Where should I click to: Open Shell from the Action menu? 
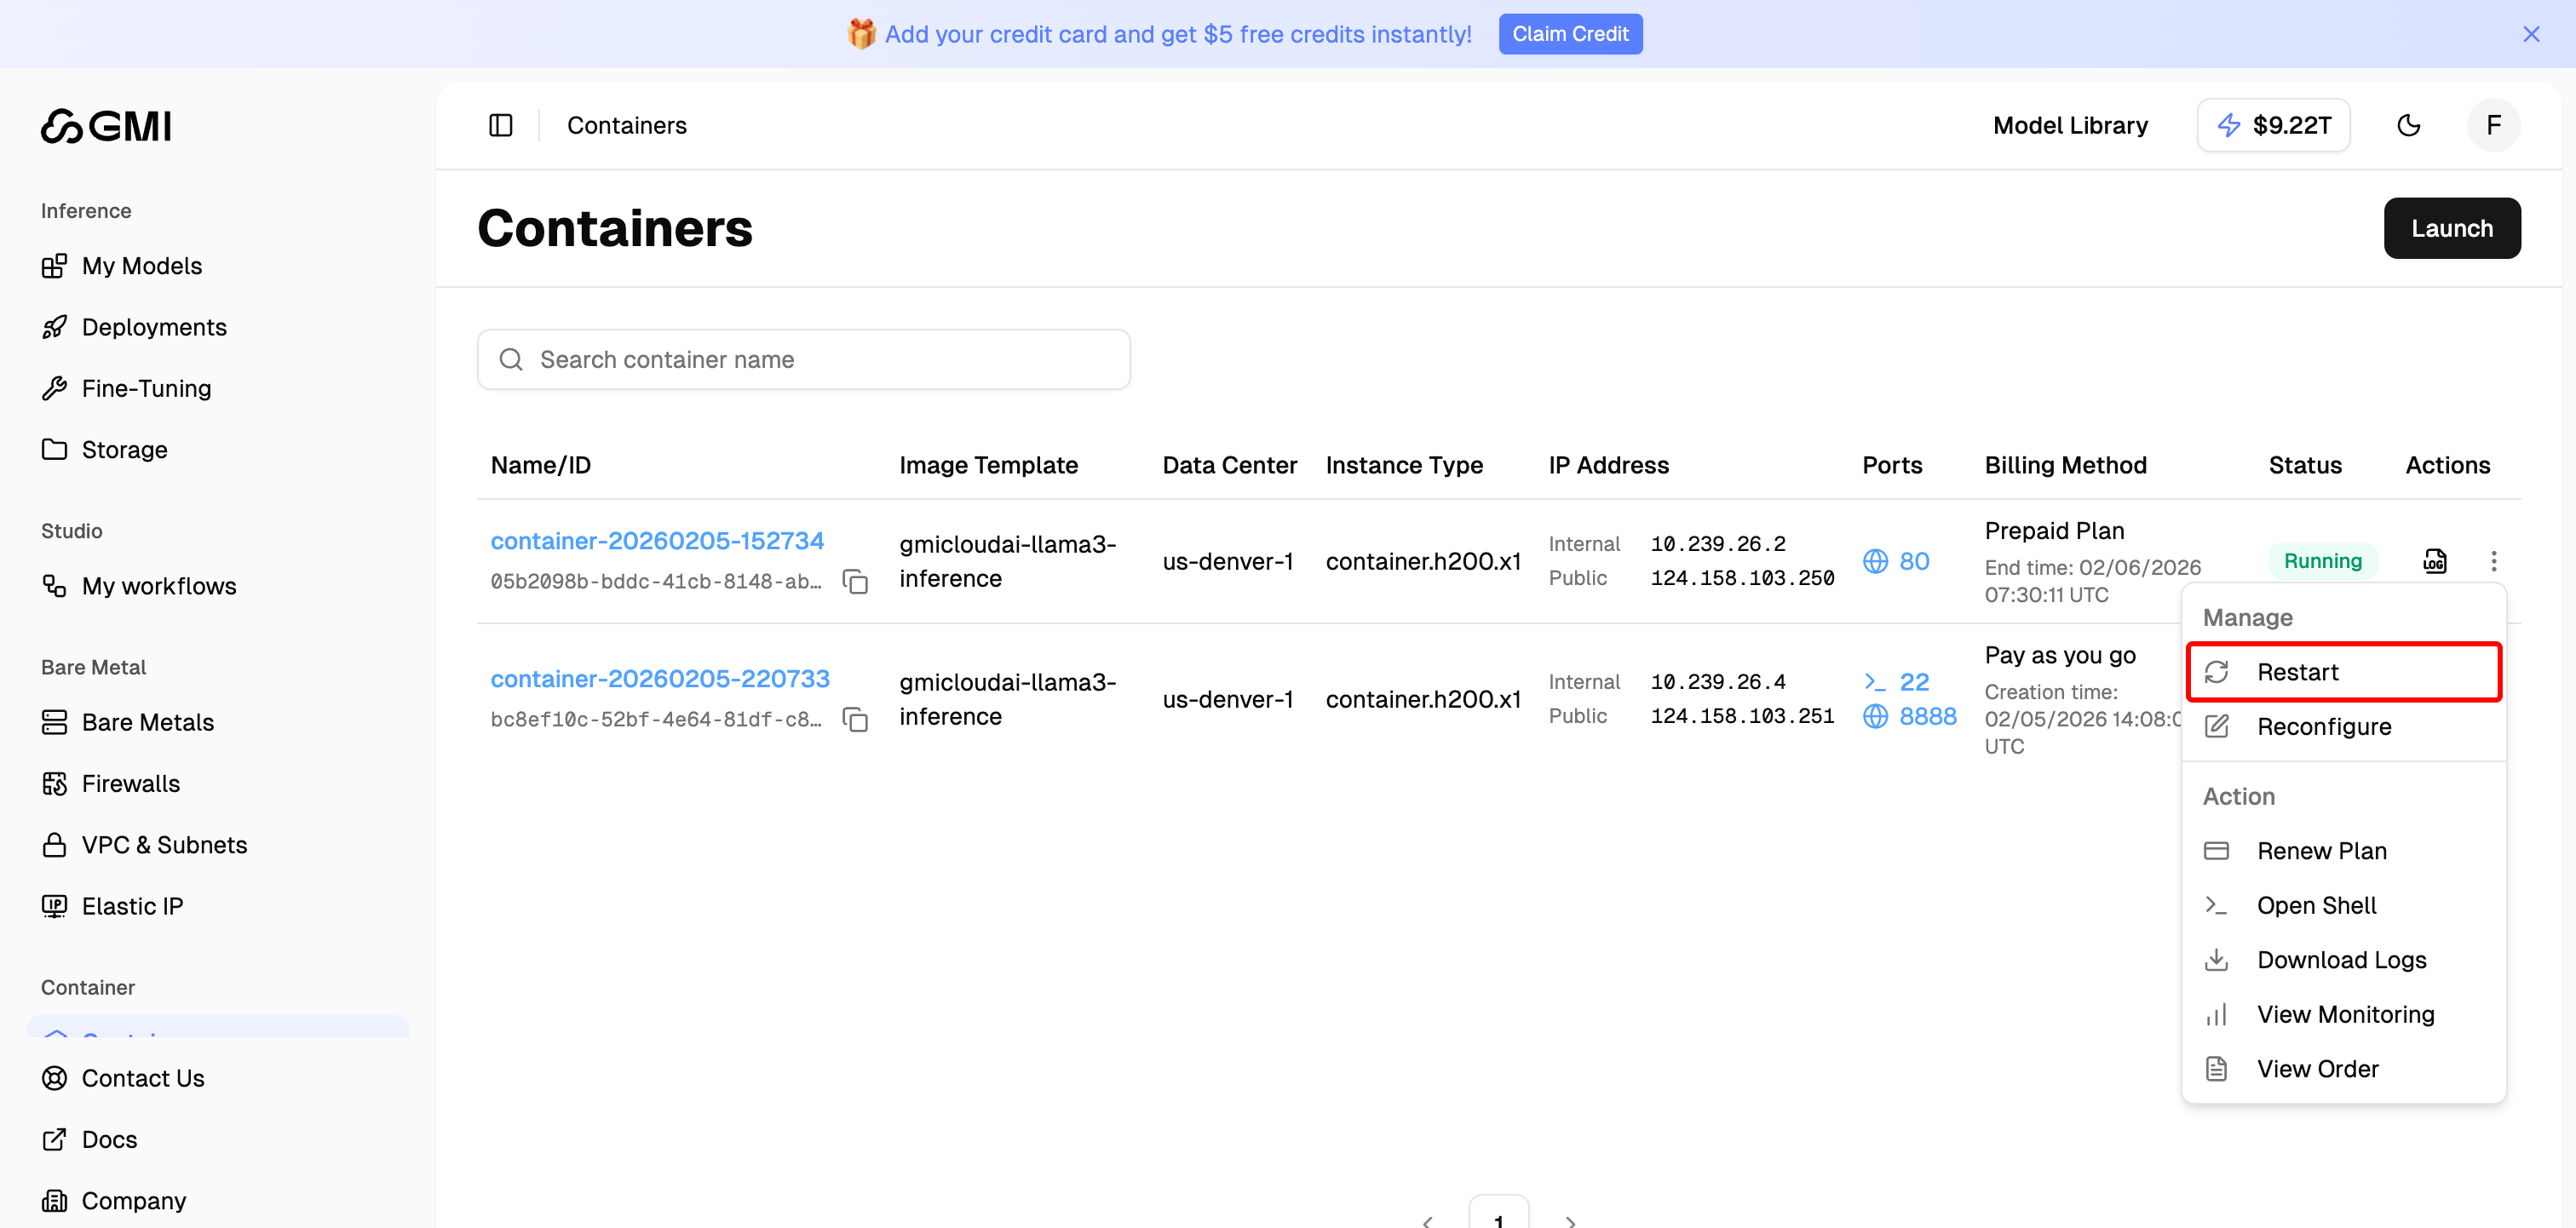[x=2315, y=905]
